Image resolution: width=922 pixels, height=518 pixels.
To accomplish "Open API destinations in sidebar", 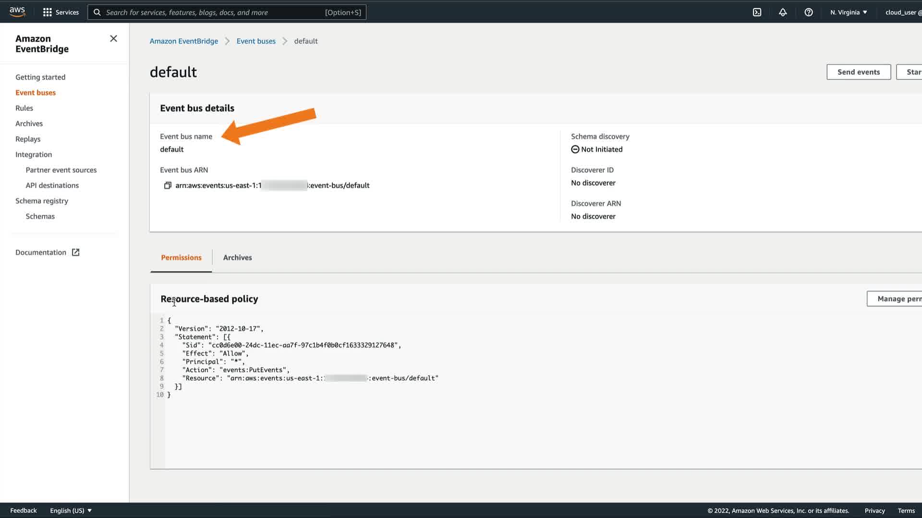I will (x=52, y=186).
